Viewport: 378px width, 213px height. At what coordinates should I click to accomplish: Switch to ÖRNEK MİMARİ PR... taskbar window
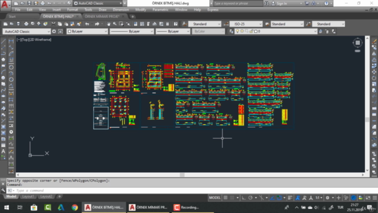point(148,207)
